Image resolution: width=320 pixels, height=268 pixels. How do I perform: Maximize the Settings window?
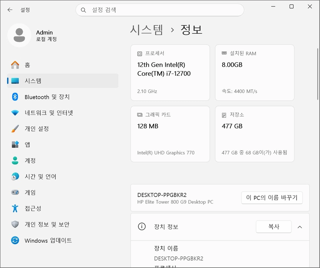coord(291,6)
